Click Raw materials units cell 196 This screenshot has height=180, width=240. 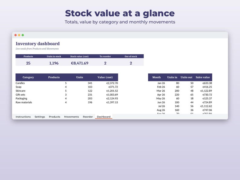pyautogui.click(x=90, y=102)
